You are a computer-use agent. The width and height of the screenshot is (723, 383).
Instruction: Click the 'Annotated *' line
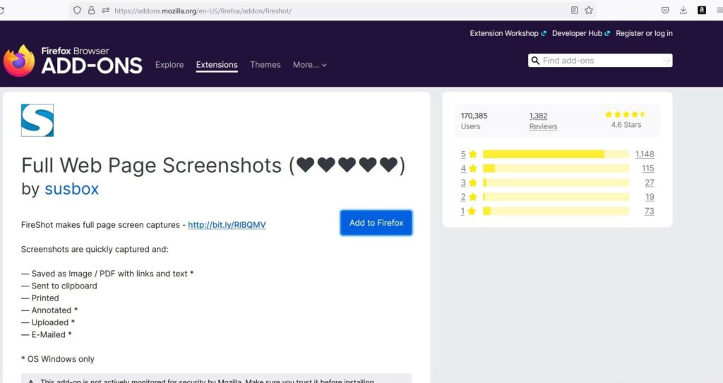coord(49,310)
